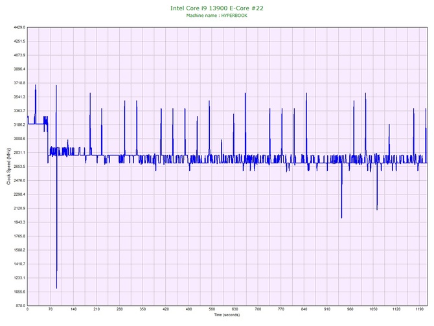
Task: Click the x-axis tick label 1120
Action: [x=396, y=309]
